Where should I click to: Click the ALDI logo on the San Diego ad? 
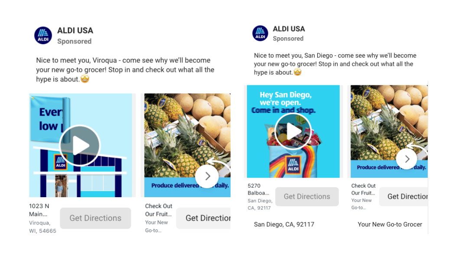[260, 33]
